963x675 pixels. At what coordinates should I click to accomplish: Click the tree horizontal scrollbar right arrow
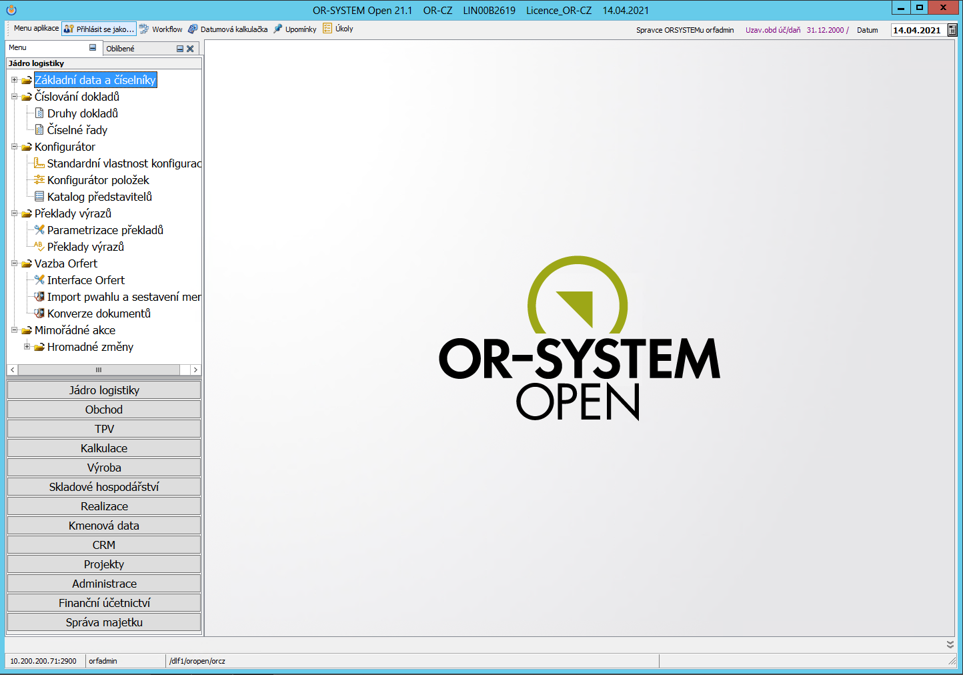point(195,370)
